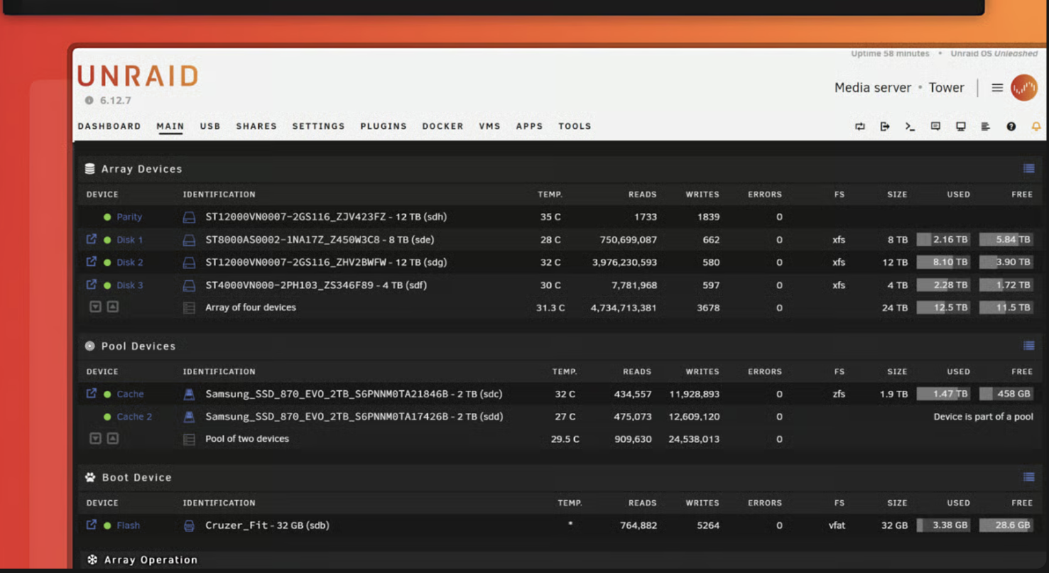Open the hamburger menu next to Tower

click(997, 88)
